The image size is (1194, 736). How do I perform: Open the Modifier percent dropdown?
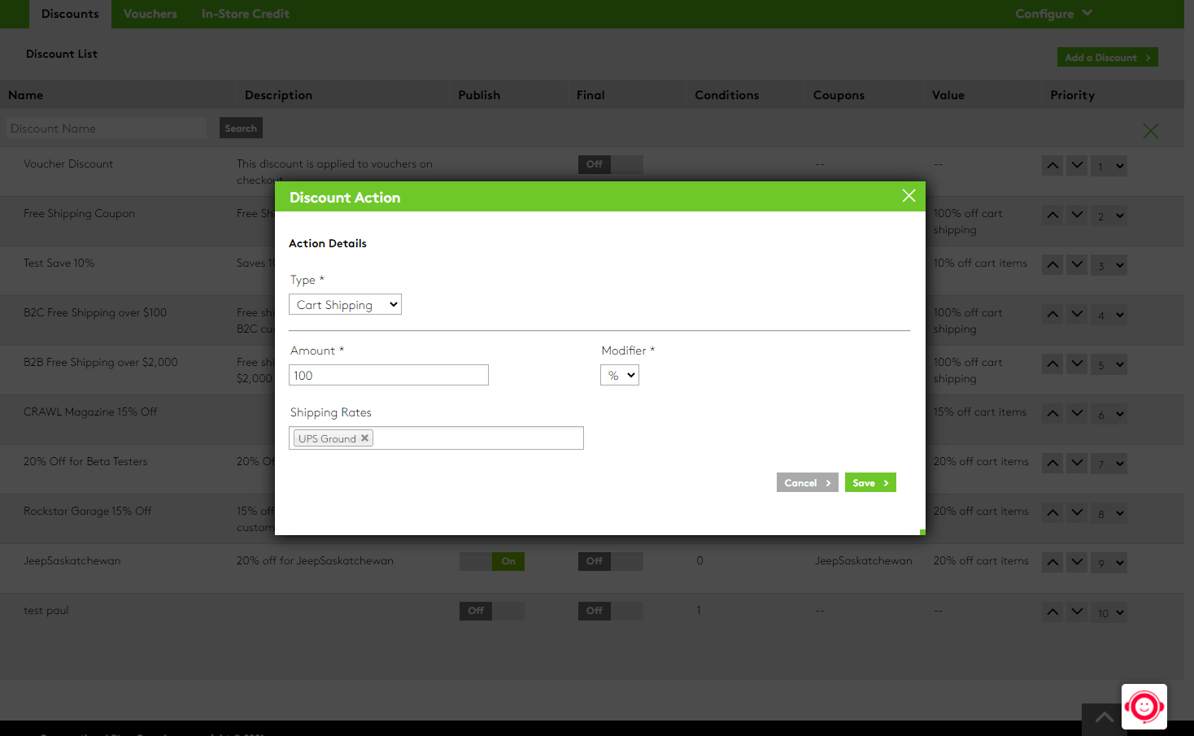619,375
